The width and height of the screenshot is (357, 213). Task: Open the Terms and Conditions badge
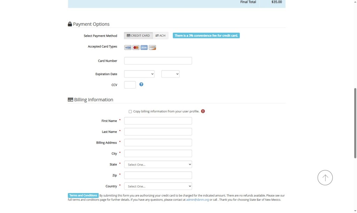83,196
